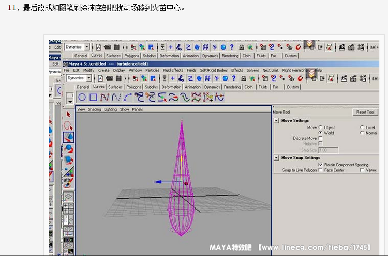388x256 pixels.
Task: Click the Reset Tool button
Action: 365,112
